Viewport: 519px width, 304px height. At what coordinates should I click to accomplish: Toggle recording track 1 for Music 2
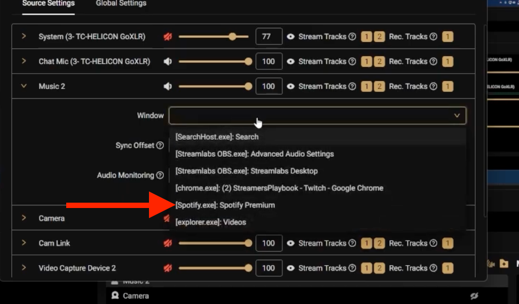coord(447,86)
